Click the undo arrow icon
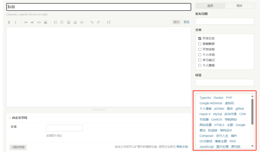 tap(92, 22)
